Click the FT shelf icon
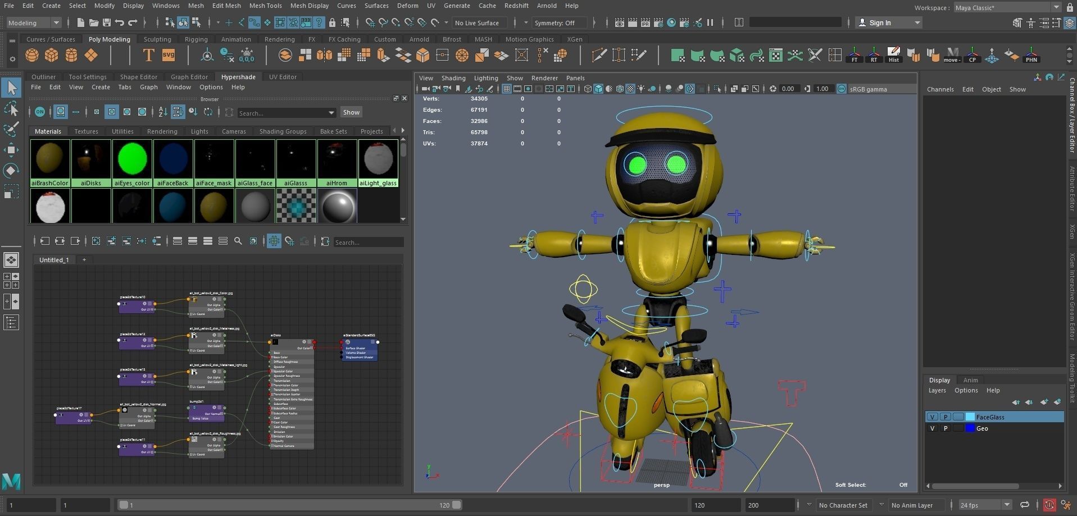This screenshot has width=1077, height=516. click(x=855, y=55)
